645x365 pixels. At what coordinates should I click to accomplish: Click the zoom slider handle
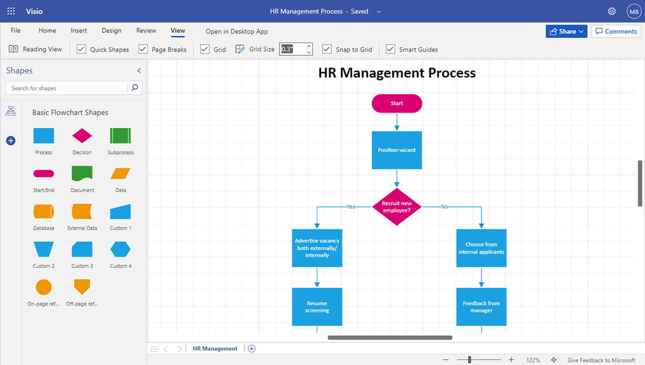[469, 360]
